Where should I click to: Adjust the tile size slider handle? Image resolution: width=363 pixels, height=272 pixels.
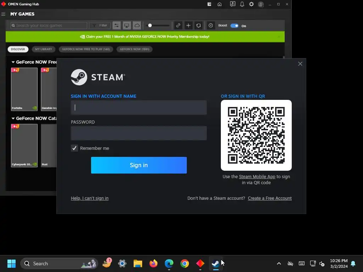pyautogui.click(x=150, y=25)
